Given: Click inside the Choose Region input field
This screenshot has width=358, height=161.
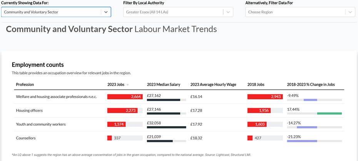Looking at the screenshot, I should click(294, 12).
